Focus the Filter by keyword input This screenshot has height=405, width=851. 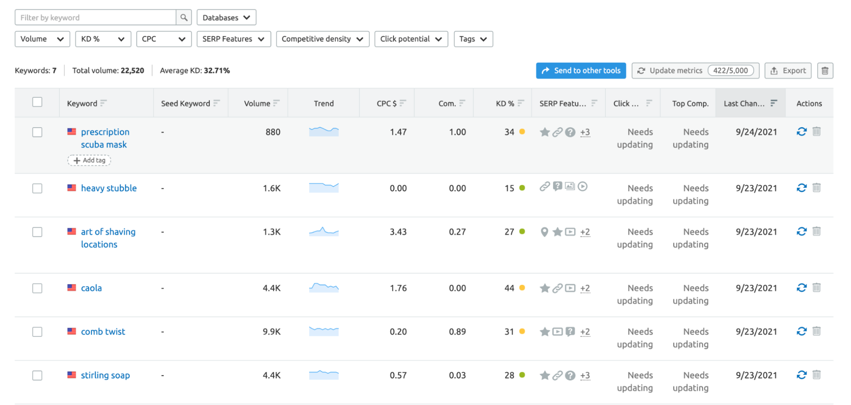click(96, 18)
